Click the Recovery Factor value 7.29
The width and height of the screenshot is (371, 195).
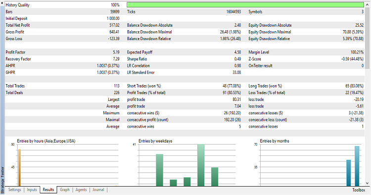(x=116, y=59)
